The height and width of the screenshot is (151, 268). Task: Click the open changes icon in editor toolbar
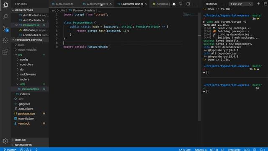(181, 4)
